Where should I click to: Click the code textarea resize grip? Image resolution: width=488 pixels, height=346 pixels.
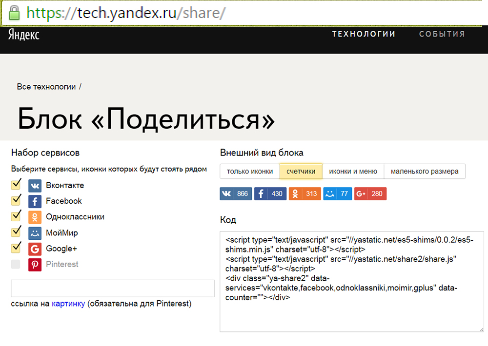[481, 329]
